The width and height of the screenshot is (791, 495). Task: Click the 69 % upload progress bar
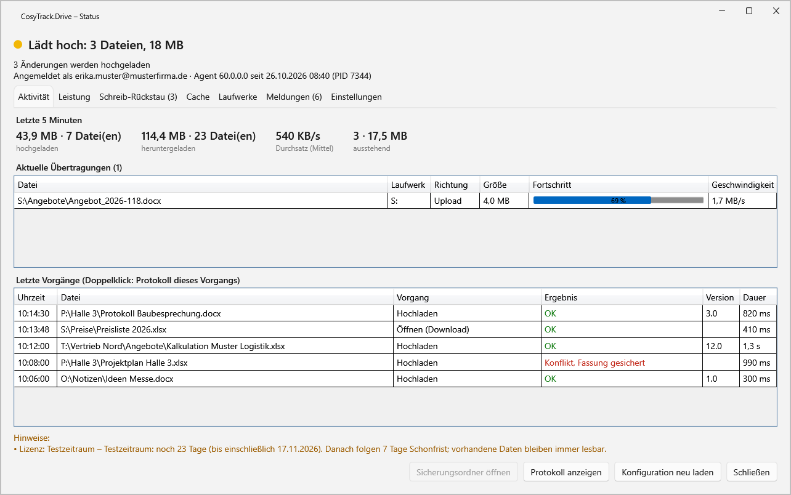619,200
